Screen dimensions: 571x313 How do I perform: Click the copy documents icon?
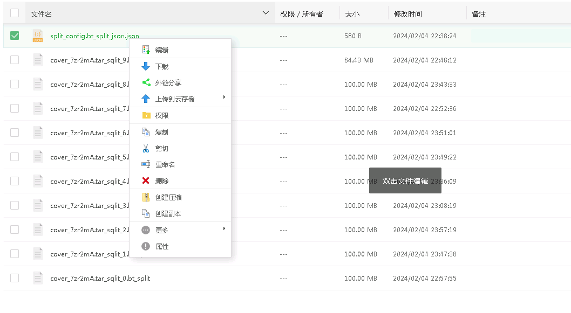click(146, 132)
